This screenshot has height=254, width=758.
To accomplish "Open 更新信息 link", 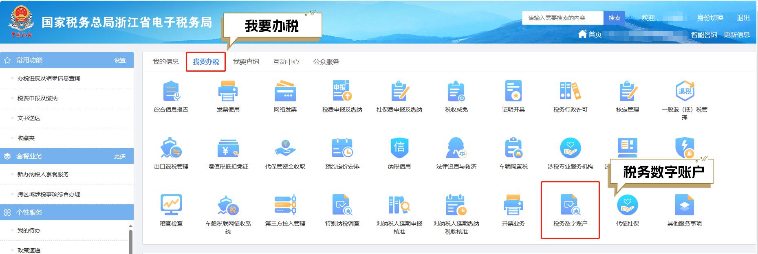I will [x=737, y=35].
